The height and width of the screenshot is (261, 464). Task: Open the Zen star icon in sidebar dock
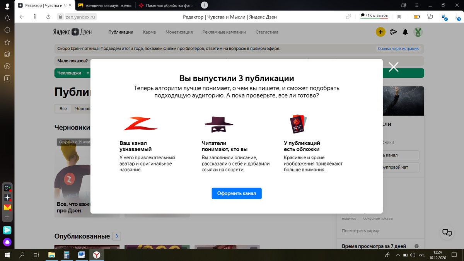7,198
